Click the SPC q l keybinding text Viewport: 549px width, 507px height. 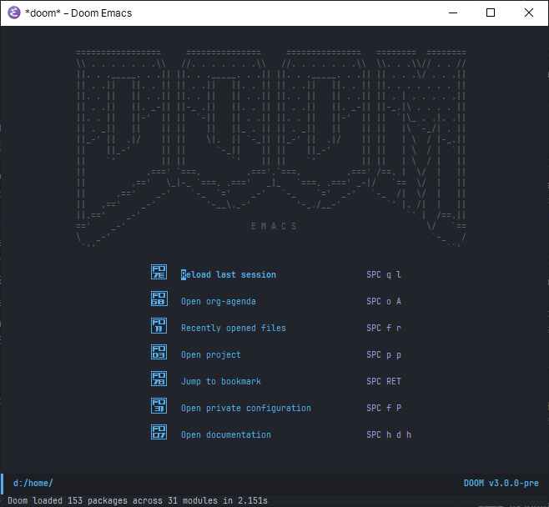[384, 274]
